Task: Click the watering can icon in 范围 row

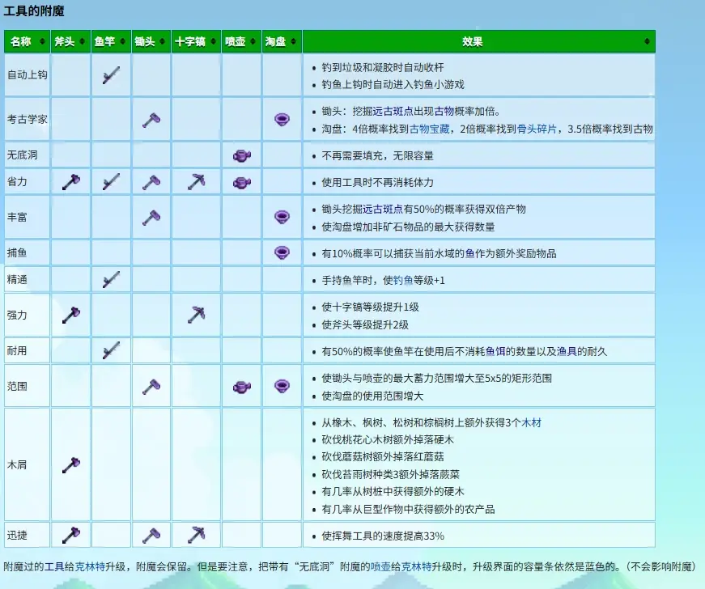Action: coord(240,386)
